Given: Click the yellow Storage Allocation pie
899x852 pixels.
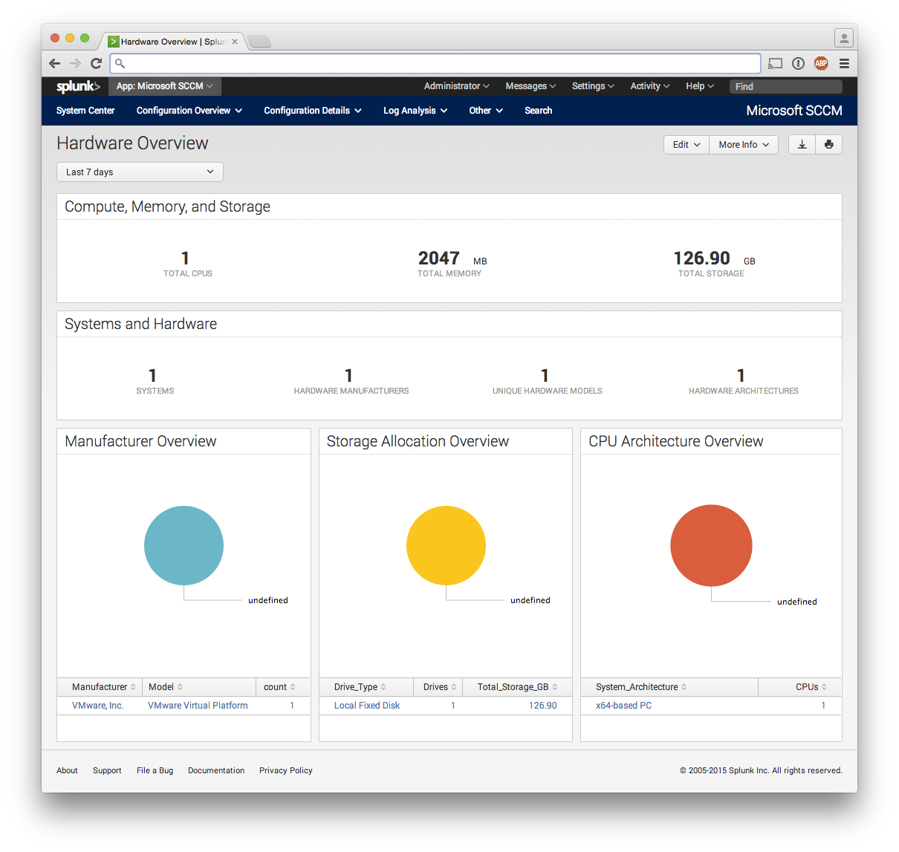Looking at the screenshot, I should (x=446, y=545).
